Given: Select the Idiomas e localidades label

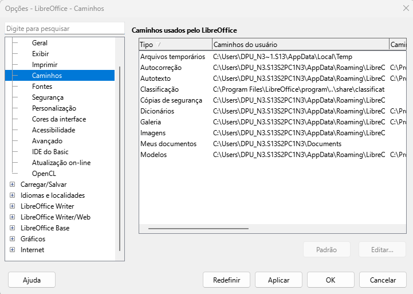Looking at the screenshot, I should click(53, 195).
